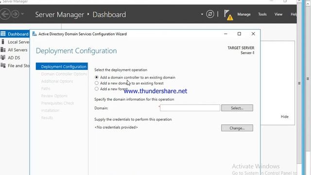Screen dimensions: 311x175
Task: Click the back navigation arrow in Server Manager
Action: (x=5, y=14)
